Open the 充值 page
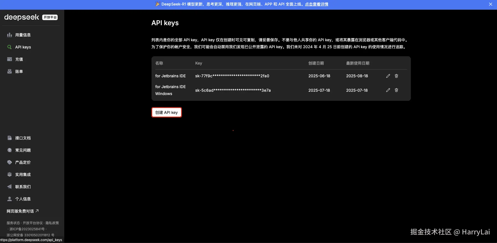 point(19,59)
